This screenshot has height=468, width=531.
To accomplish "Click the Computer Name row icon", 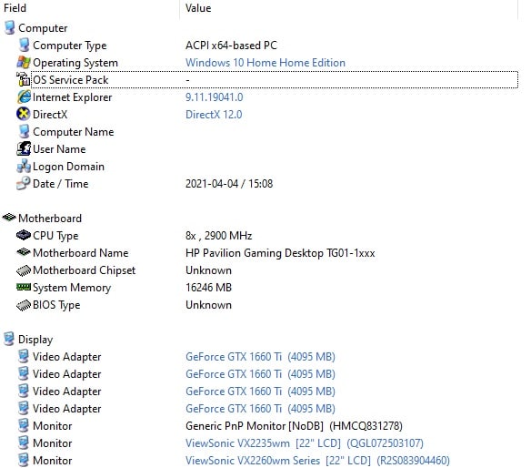I will [24, 132].
